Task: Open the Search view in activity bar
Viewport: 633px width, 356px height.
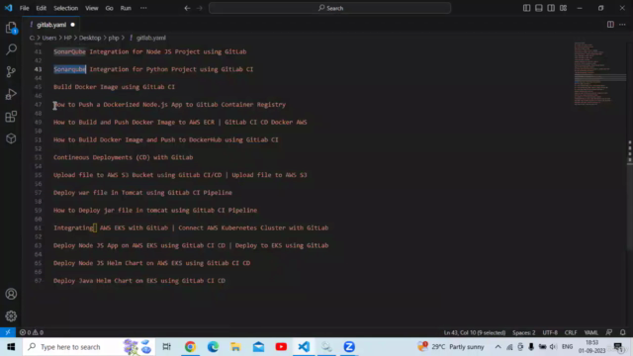Action: click(x=11, y=49)
